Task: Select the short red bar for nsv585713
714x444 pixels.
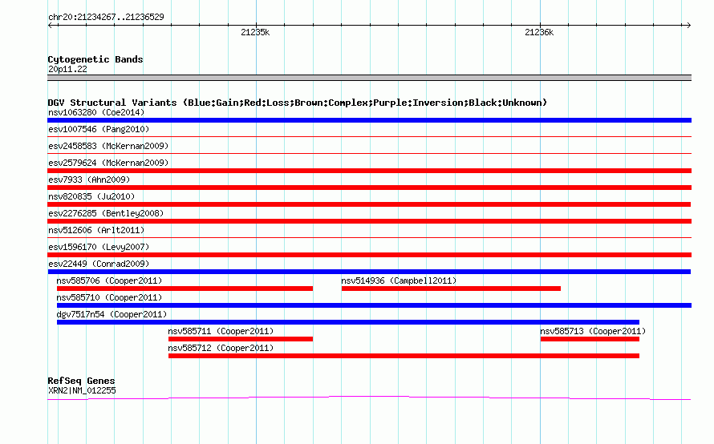Action: coord(590,339)
